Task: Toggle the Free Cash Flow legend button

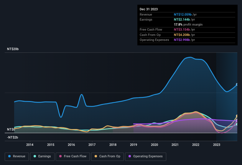Action: coord(73,156)
